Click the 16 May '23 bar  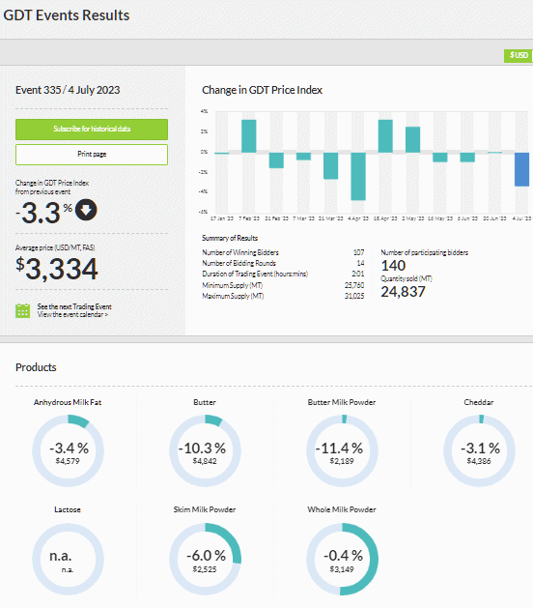(x=440, y=157)
